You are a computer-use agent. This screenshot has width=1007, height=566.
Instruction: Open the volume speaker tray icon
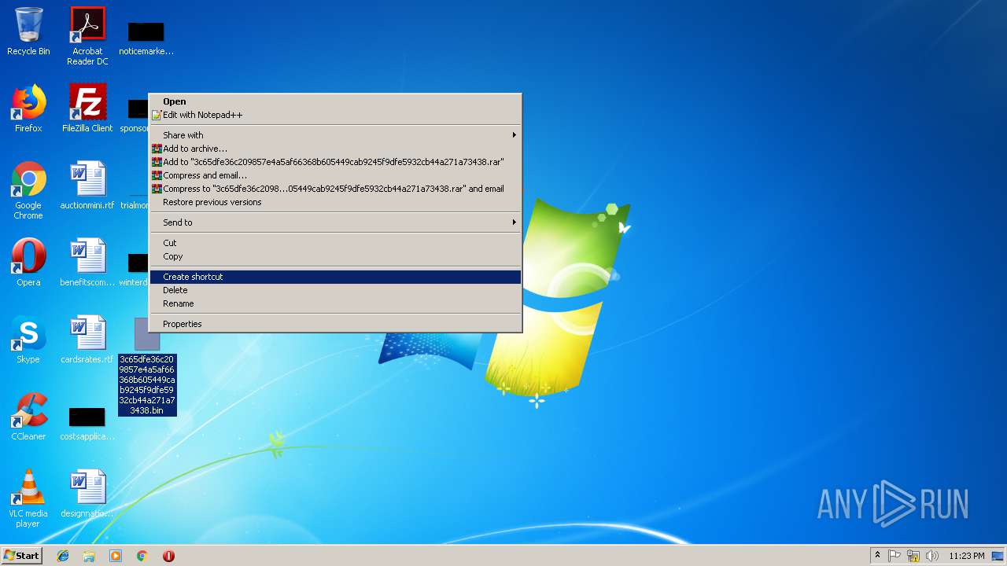click(932, 556)
